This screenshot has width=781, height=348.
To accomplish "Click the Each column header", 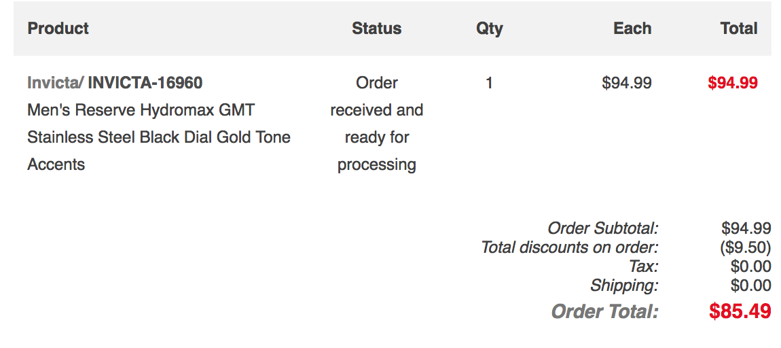I will 632,29.
